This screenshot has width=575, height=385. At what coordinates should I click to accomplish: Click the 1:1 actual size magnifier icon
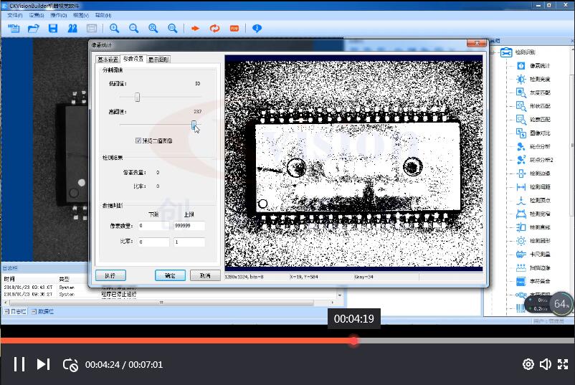pos(172,28)
